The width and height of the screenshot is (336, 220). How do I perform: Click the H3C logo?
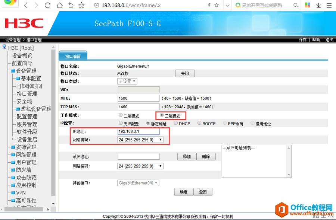(24, 23)
